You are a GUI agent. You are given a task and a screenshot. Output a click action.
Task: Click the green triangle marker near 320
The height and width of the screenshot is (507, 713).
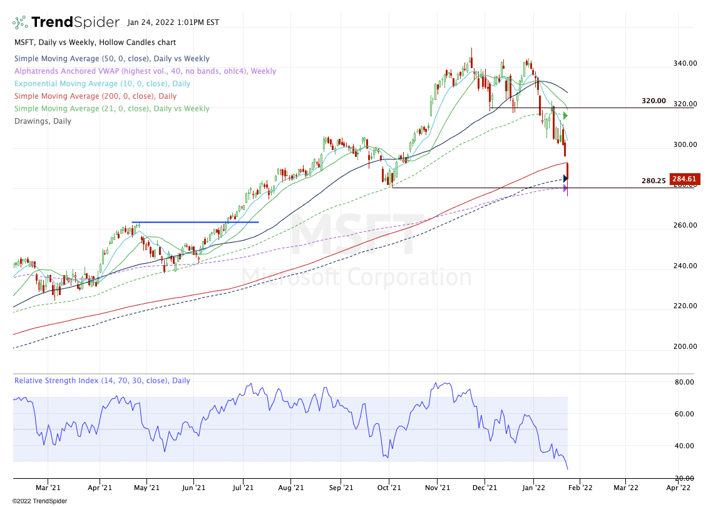pos(565,116)
